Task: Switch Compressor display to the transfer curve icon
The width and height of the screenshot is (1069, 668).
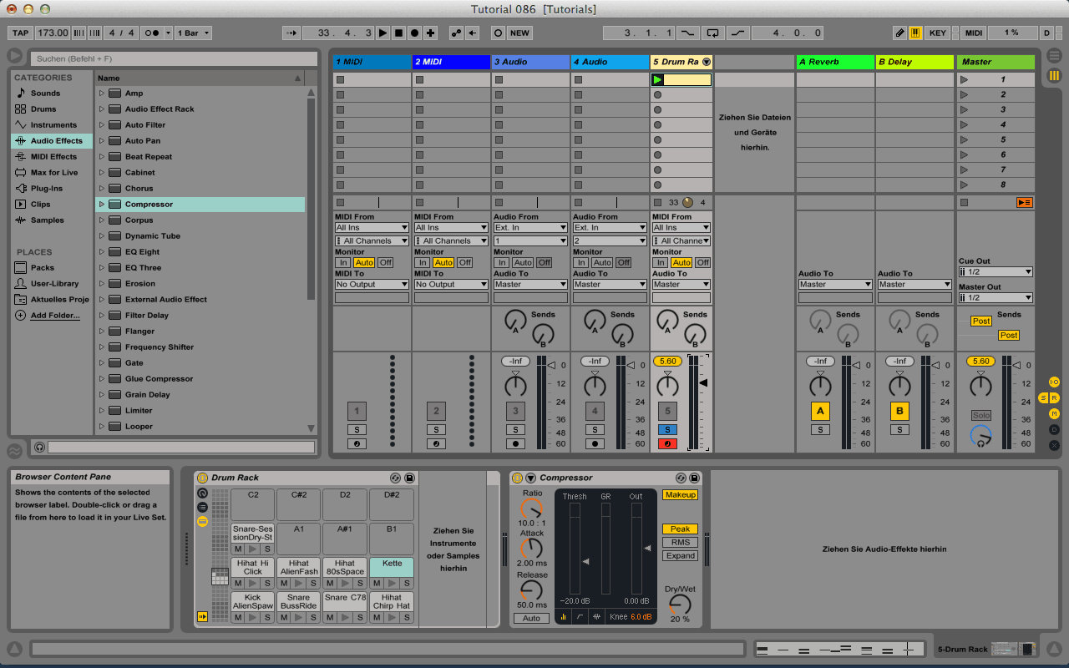Action: coord(579,616)
